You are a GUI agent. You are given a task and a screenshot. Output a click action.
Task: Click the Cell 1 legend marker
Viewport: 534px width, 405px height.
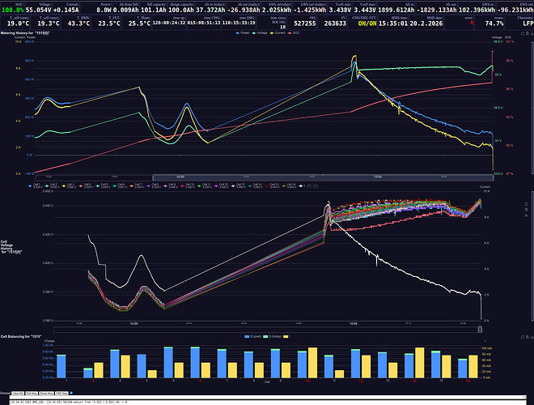point(29,185)
